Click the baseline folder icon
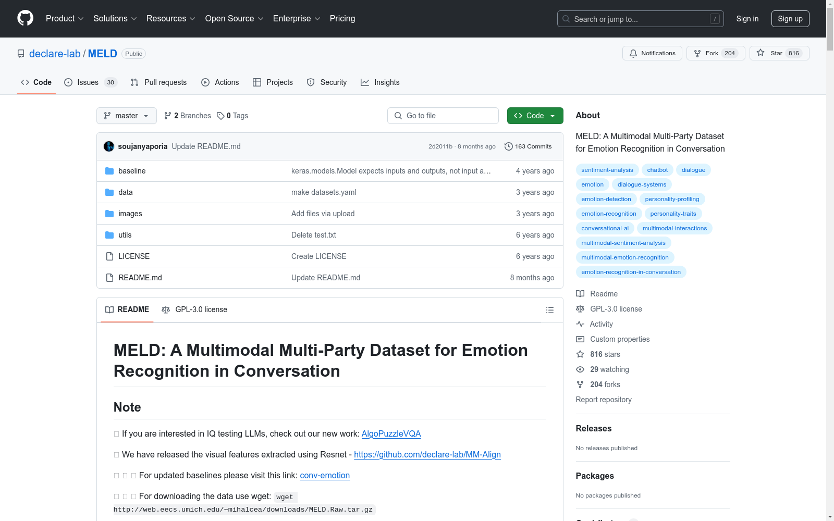This screenshot has height=521, width=834. click(x=109, y=171)
